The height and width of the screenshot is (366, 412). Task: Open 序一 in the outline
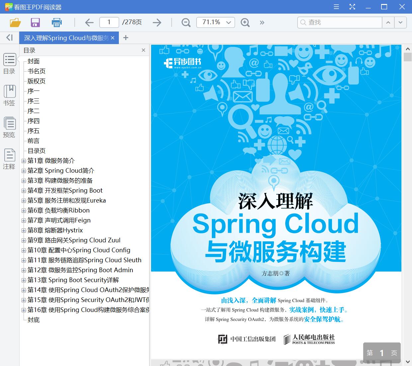tap(34, 91)
